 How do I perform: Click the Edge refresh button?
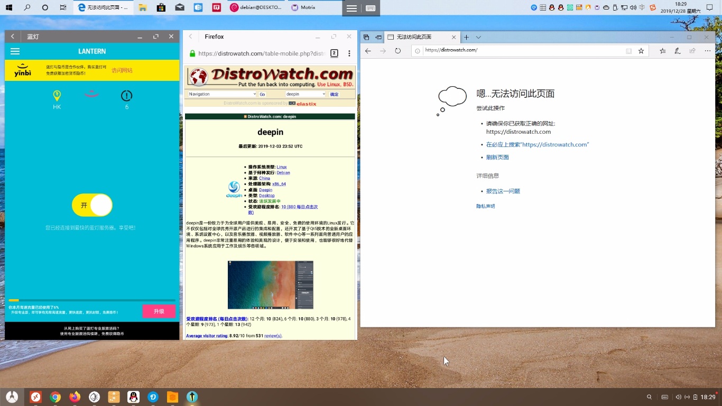pyautogui.click(x=398, y=51)
